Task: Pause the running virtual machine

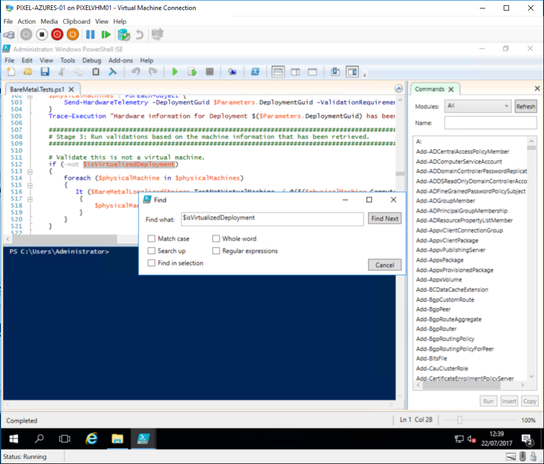Action: [90, 35]
